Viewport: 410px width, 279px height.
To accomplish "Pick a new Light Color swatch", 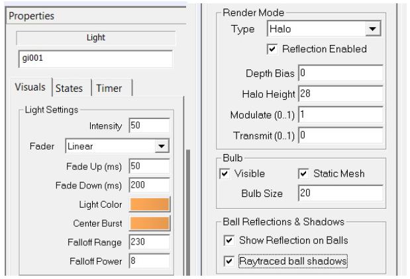I will pyautogui.click(x=150, y=204).
